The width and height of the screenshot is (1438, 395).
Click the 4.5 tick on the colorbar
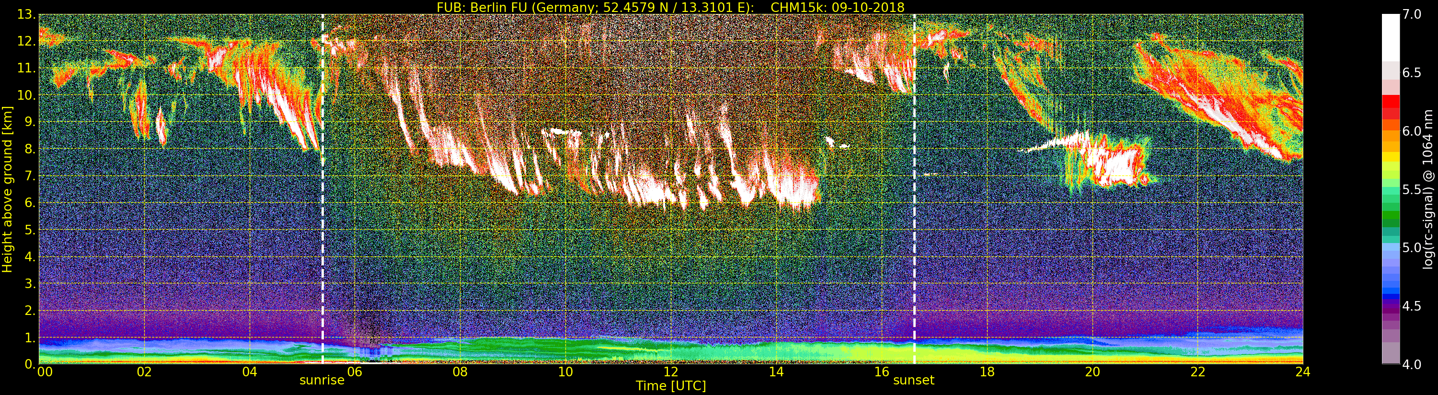[1412, 306]
